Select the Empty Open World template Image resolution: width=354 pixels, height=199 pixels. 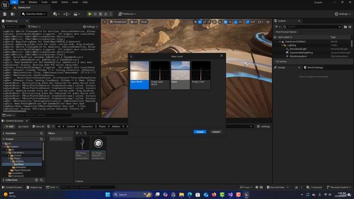tap(160, 75)
